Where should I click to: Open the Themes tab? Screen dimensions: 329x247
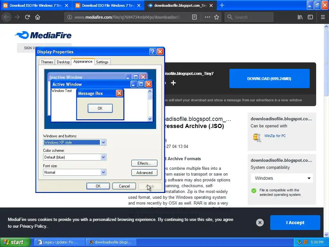point(47,62)
